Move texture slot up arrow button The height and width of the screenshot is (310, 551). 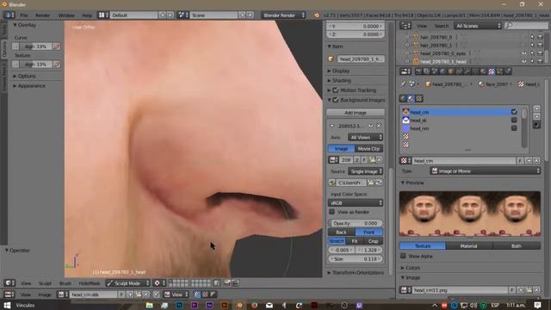point(536,109)
